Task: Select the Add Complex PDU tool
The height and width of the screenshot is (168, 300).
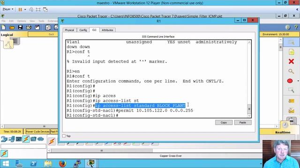Action: click(291, 111)
